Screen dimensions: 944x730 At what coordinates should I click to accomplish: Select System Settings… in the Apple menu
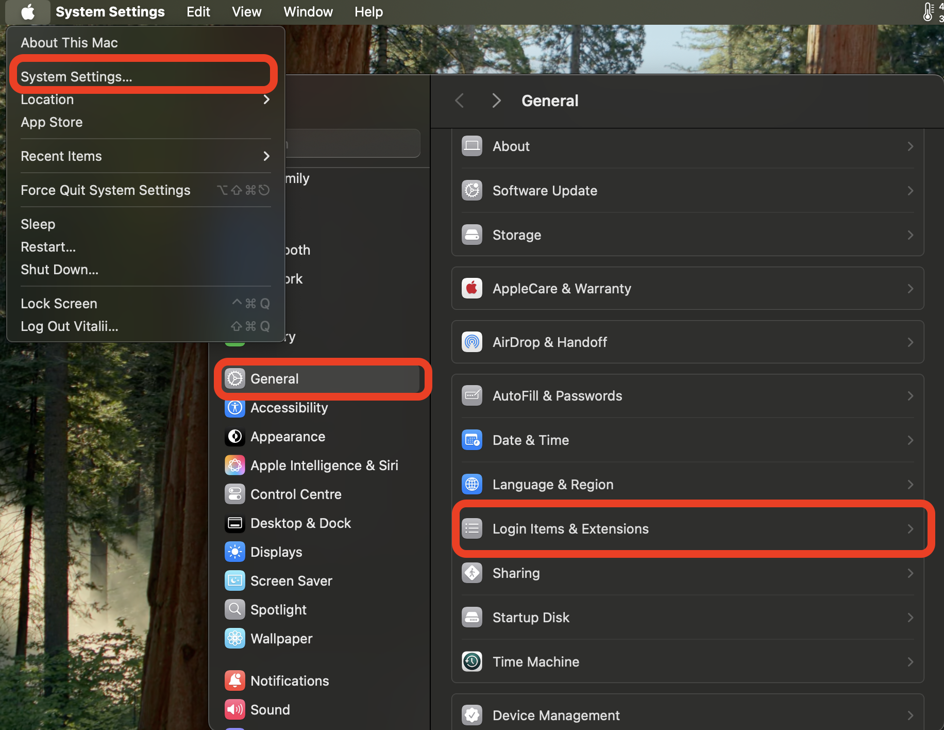click(146, 76)
